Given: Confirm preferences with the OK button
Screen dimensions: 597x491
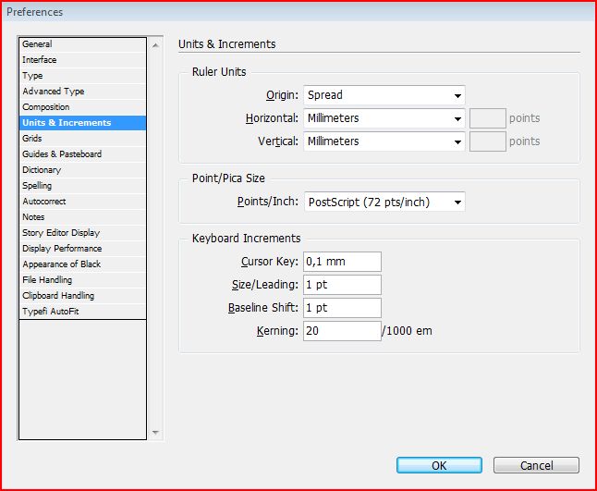Looking at the screenshot, I should click(x=439, y=465).
